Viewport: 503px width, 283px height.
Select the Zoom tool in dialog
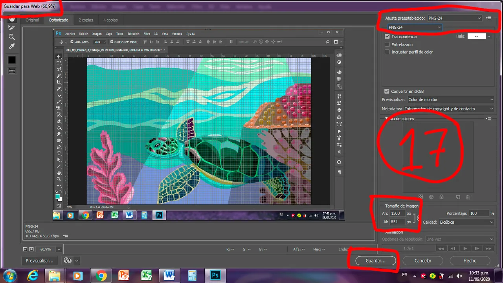[x=12, y=37]
